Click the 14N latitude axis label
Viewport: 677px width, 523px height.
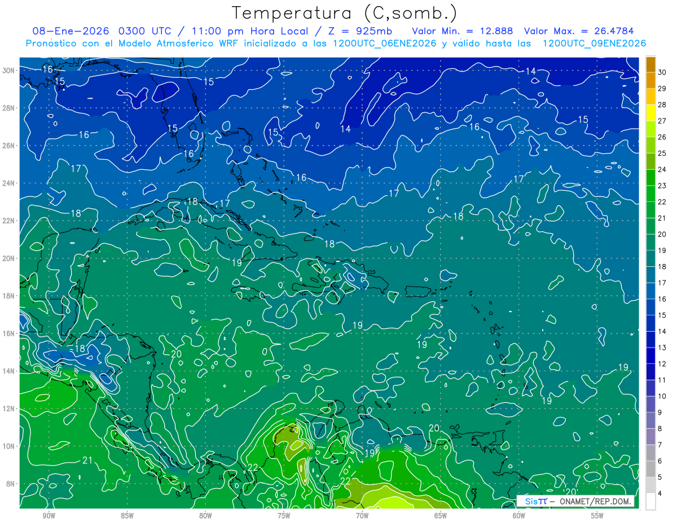pyautogui.click(x=8, y=371)
